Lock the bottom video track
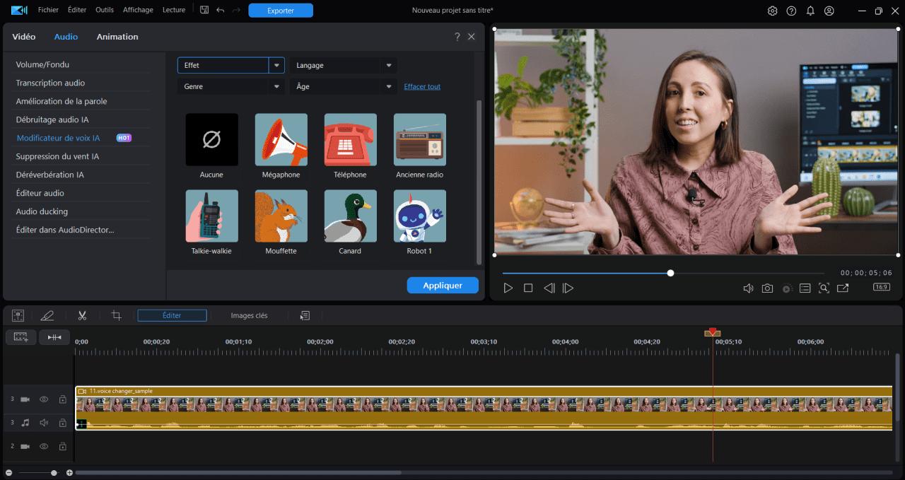The image size is (905, 480). 62,446
